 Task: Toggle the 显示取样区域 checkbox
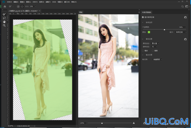(143, 17)
